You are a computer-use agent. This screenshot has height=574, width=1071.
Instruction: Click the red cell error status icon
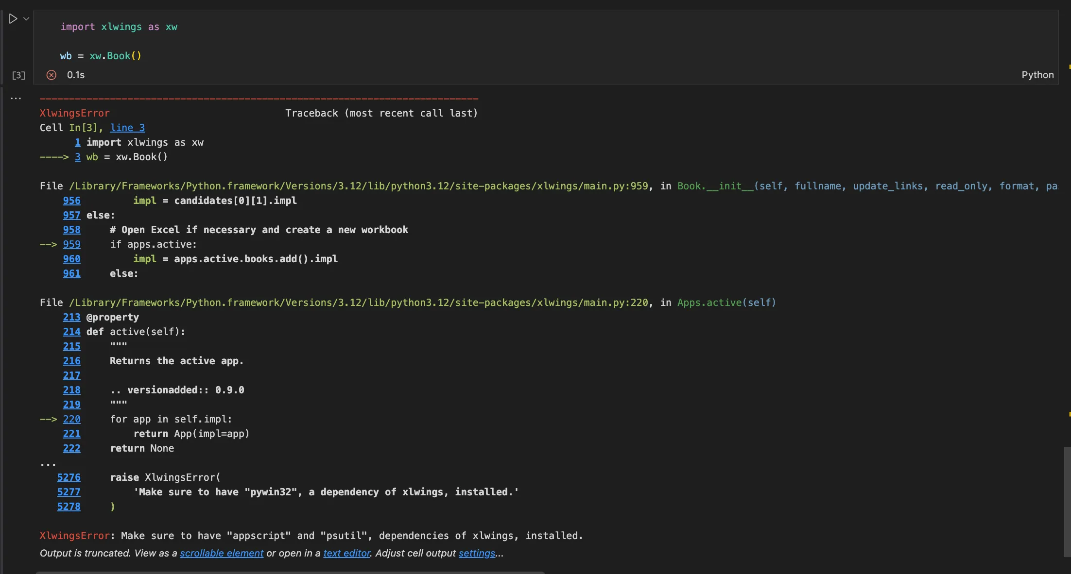[x=52, y=75]
